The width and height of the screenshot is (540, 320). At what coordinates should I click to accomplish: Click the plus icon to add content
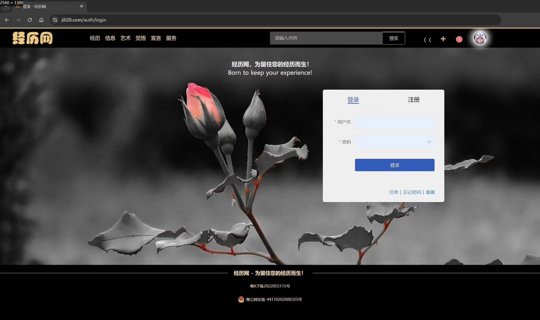tap(443, 39)
